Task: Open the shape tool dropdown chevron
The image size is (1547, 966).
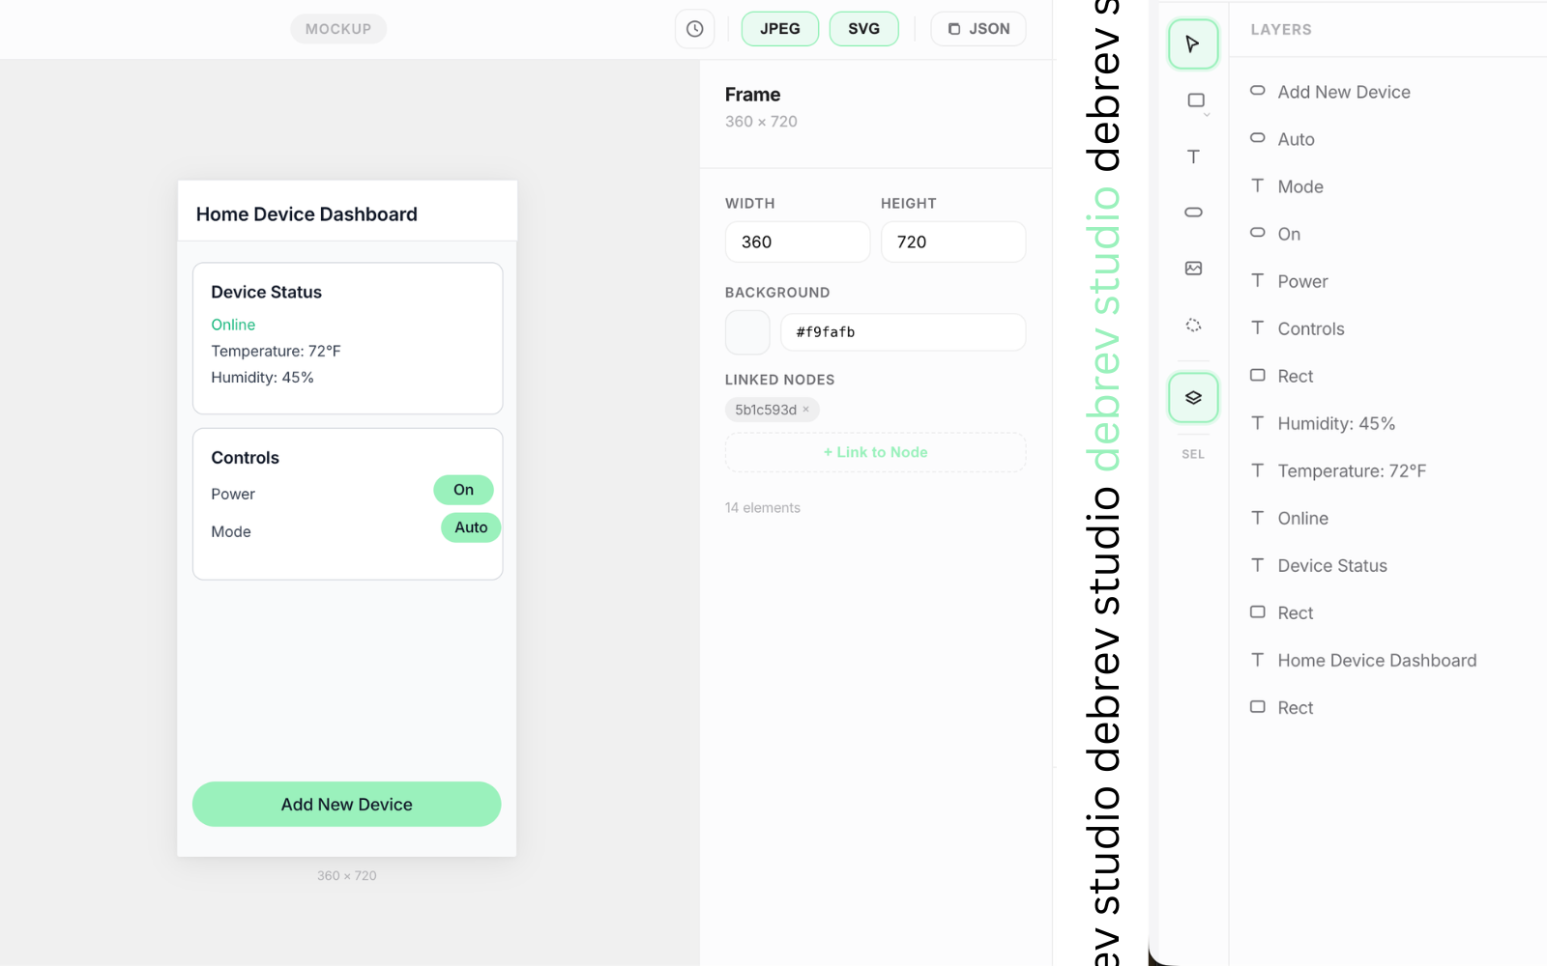Action: 1207,116
